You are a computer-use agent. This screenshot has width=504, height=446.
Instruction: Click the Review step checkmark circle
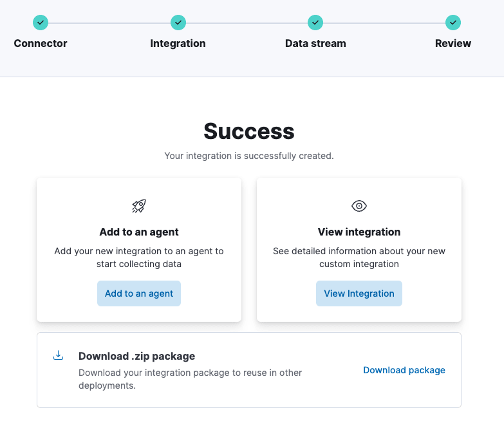point(453,23)
